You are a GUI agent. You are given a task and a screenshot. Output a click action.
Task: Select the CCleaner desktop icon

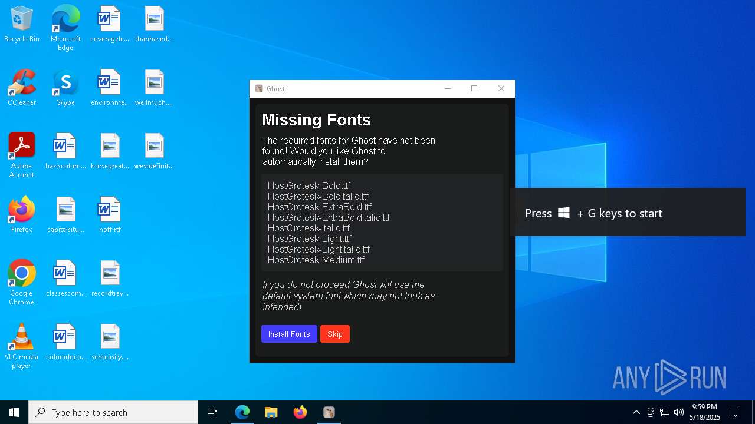coord(22,88)
